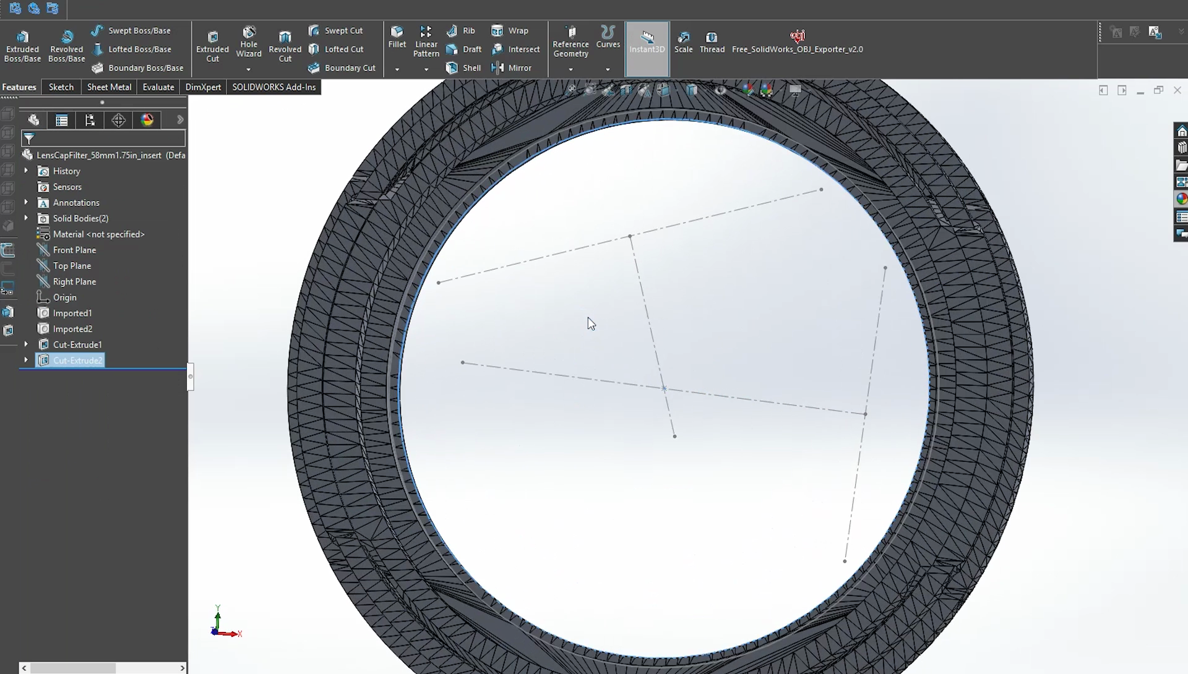Screen dimensions: 1188x674
Task: Click the Rib feature tool
Action: [x=460, y=30]
